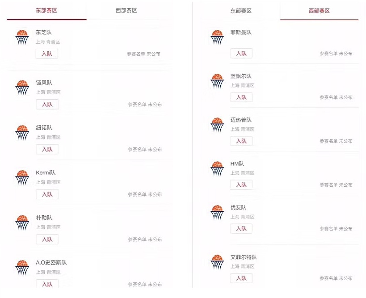366x298 pixels.
Task: Open 参赛名单 of 菲斯曼队
Action: [x=336, y=54]
